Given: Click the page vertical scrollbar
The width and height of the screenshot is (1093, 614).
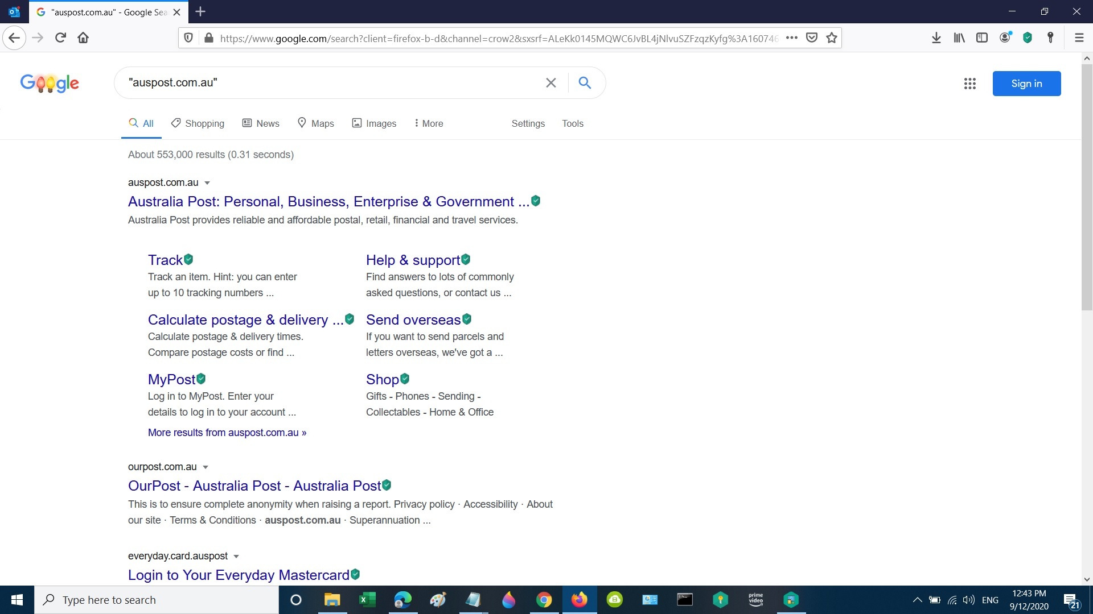Looking at the screenshot, I should 1087,188.
